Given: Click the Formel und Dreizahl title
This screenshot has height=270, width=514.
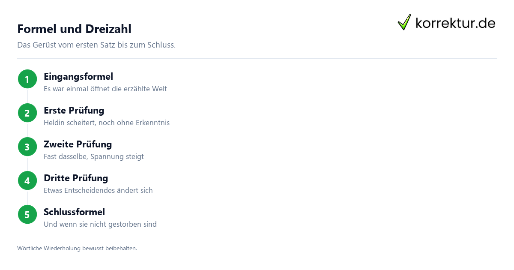Looking at the screenshot, I should click(74, 29).
